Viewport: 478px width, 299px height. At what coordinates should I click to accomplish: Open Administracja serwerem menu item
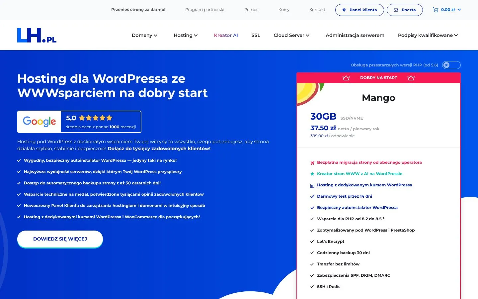355,35
